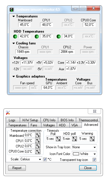
Task: Adjust CPU0 Core correction spinner
Action: click(x=38, y=152)
